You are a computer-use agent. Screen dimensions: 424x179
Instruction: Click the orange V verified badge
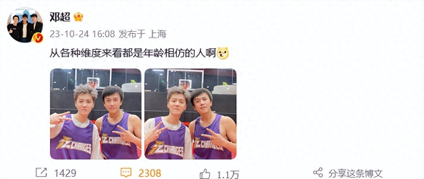[x=37, y=37]
